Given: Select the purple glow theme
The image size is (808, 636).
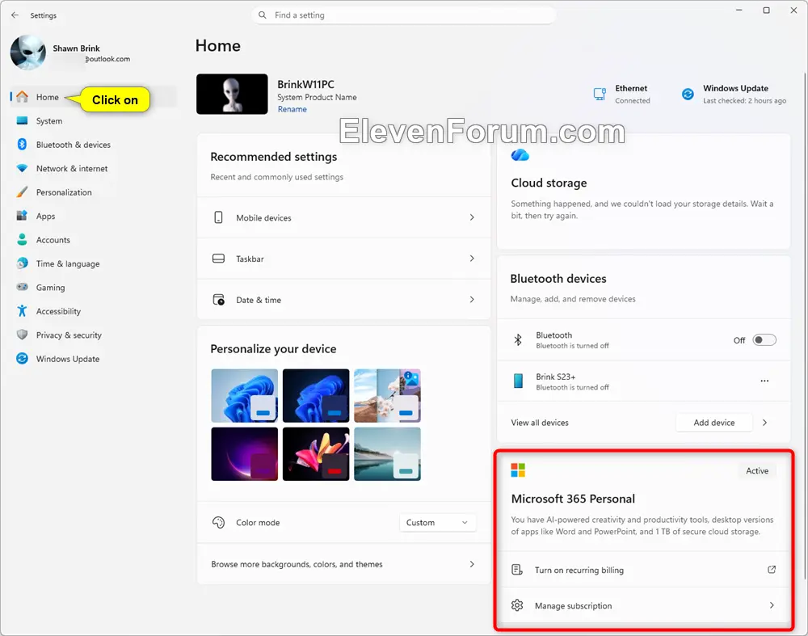Looking at the screenshot, I should pos(244,453).
